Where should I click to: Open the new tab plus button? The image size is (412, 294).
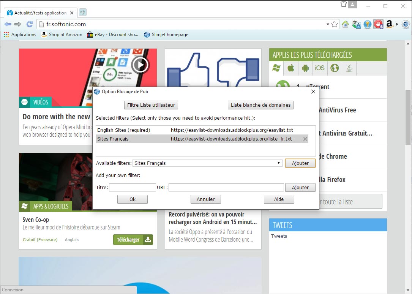pyautogui.click(x=83, y=12)
